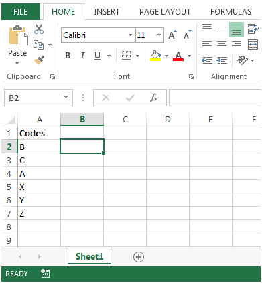Center text horizontally
This screenshot has width=262, height=283.
[222, 45]
